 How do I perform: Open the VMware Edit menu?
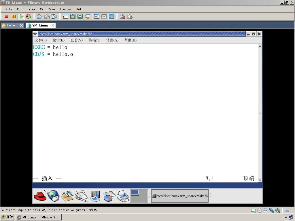[20, 9]
